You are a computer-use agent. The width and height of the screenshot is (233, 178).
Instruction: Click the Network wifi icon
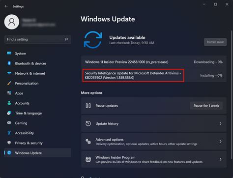9,73
